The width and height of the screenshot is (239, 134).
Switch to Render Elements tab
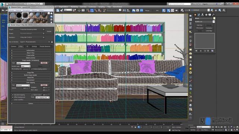click(45, 47)
